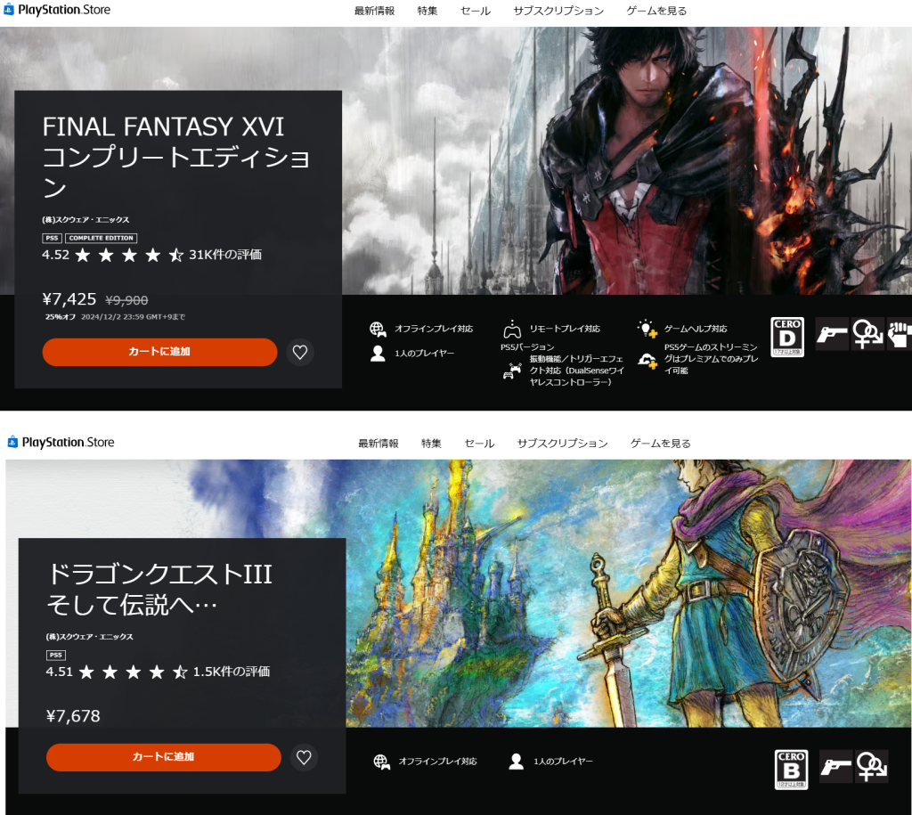912x815 pixels.
Task: Open セール menu in top store header
Action: click(x=476, y=11)
